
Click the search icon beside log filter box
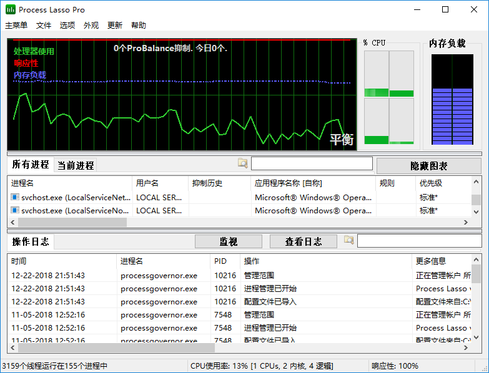click(348, 240)
